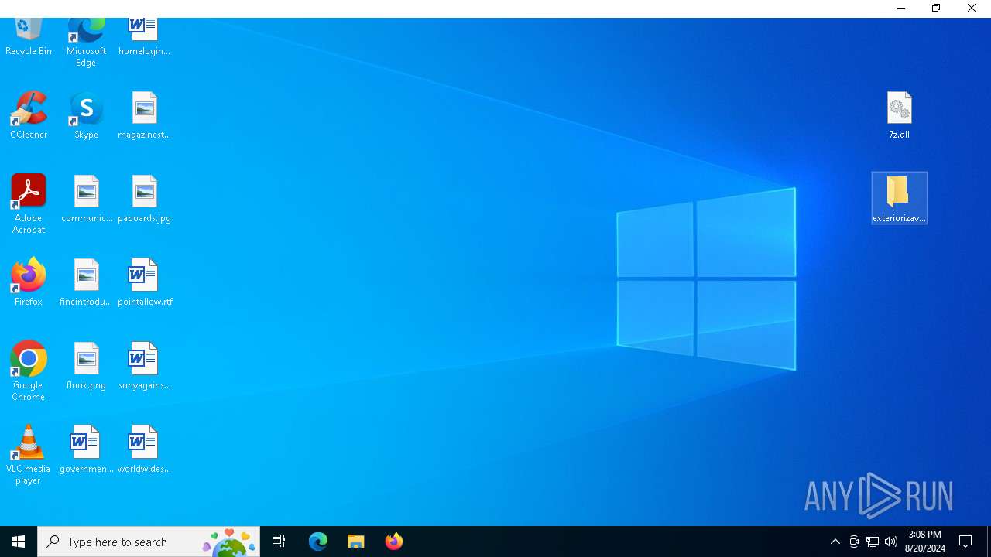Screen dimensions: 991x557
Task: Open the notification Action Center
Action: (x=965, y=542)
